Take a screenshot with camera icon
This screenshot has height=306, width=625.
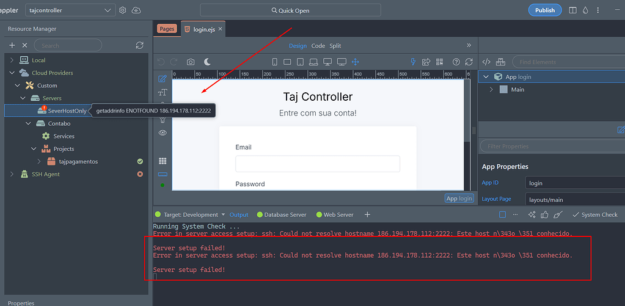click(x=191, y=62)
